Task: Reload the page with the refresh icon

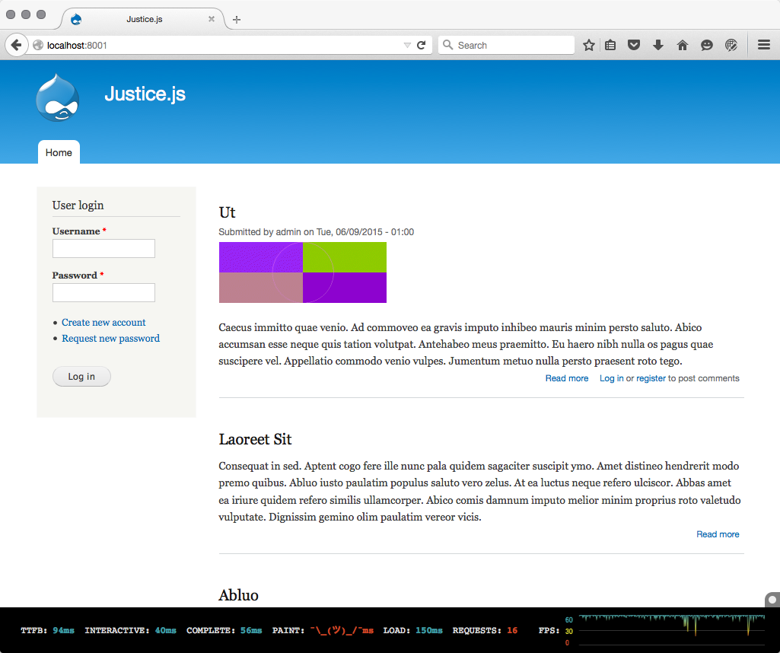Action: click(x=422, y=45)
